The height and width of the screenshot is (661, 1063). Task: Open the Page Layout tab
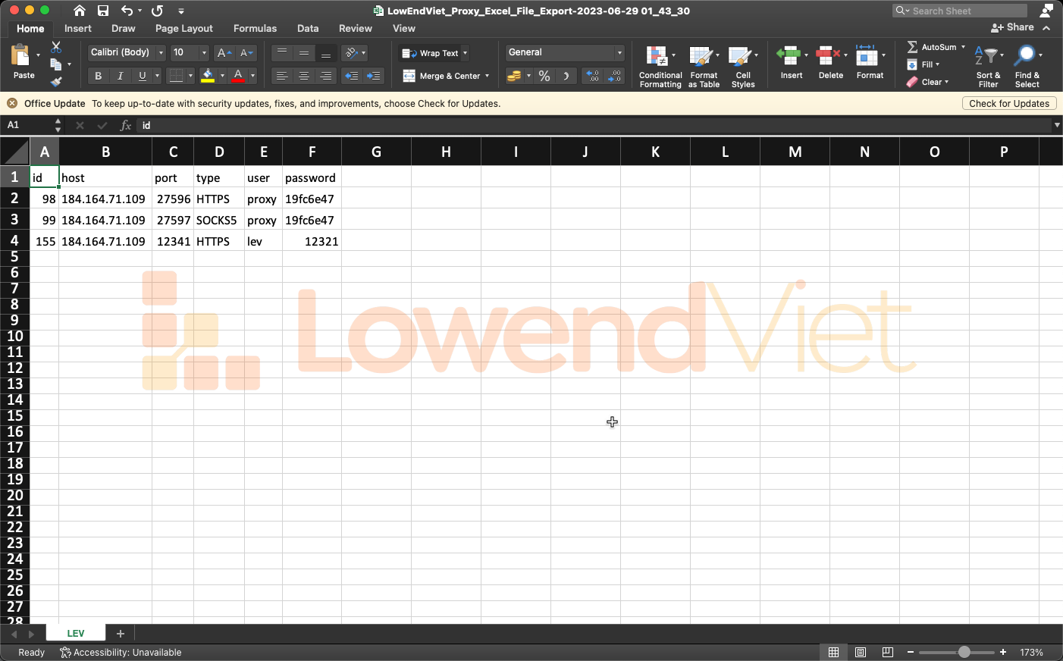(183, 28)
